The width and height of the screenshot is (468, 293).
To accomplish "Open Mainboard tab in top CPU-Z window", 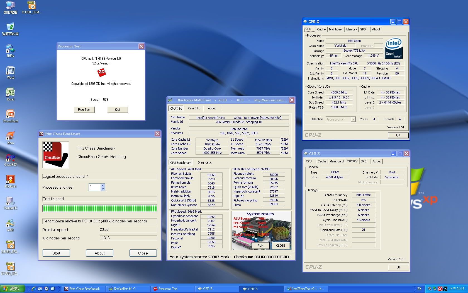I will (x=336, y=29).
